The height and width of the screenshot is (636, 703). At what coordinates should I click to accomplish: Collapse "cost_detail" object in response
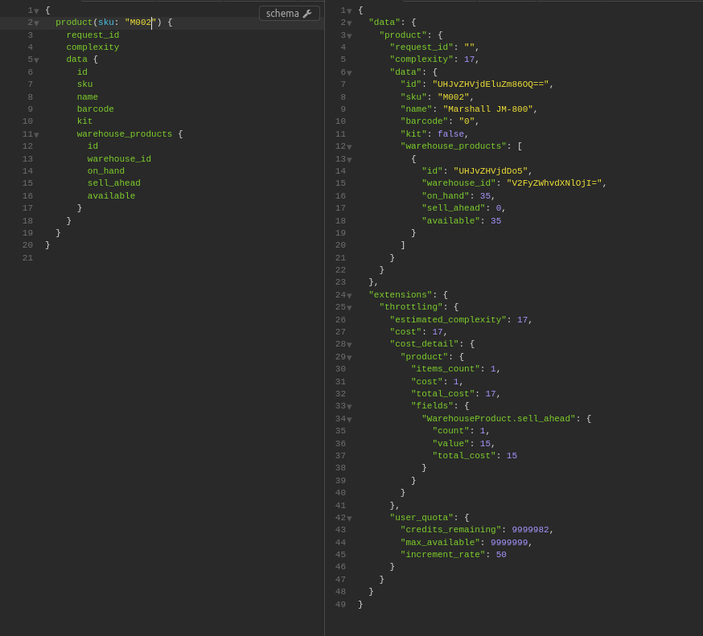click(349, 345)
